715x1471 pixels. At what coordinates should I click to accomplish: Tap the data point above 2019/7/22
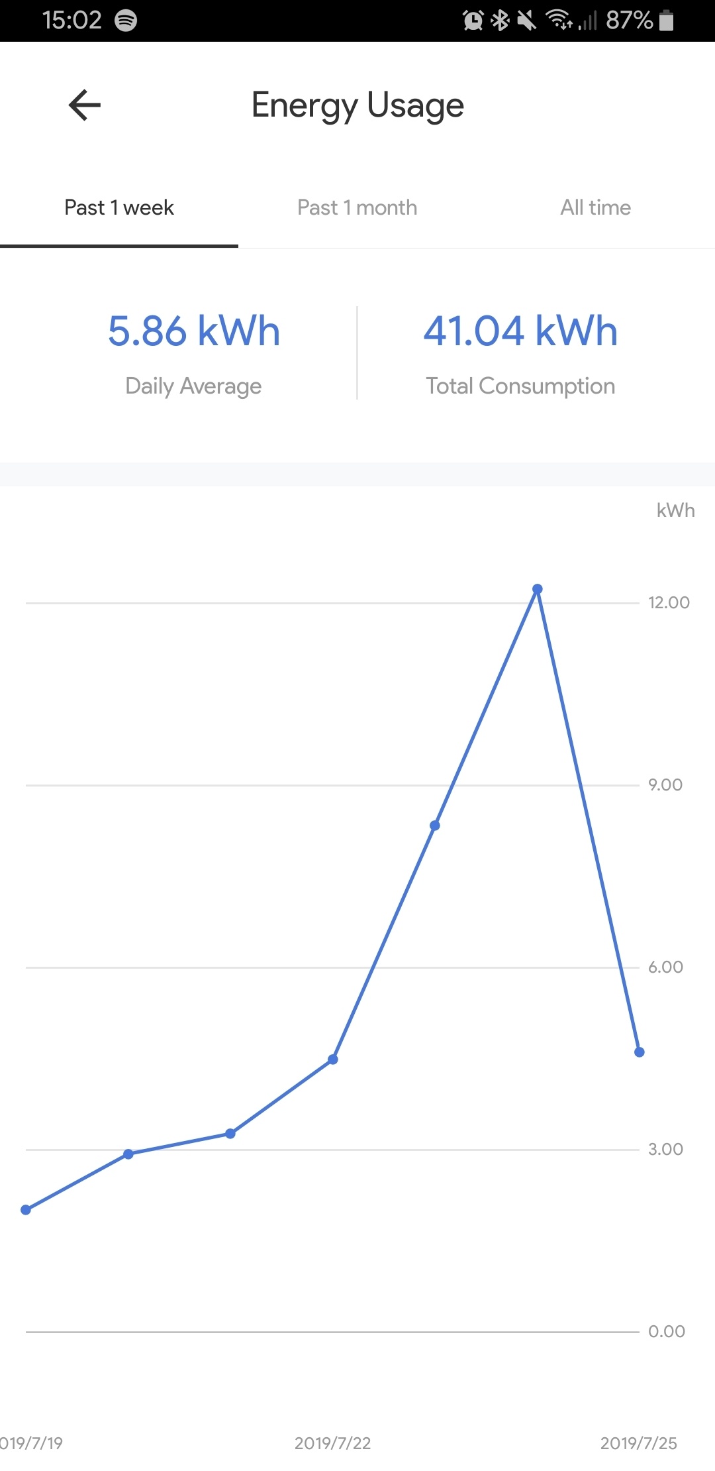pos(333,1060)
